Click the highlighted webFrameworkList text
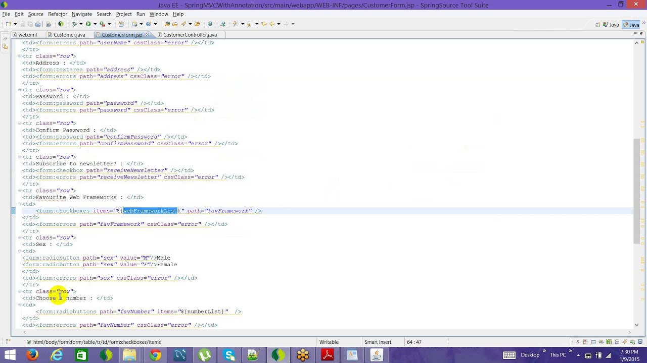Image resolution: width=647 pixels, height=363 pixels. (x=151, y=211)
